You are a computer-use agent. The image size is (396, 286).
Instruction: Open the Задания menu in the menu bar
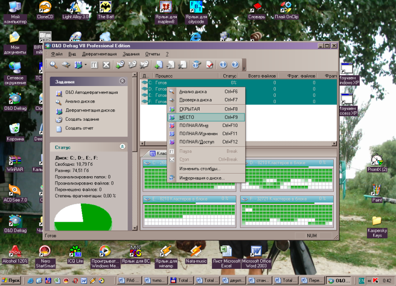coord(131,54)
